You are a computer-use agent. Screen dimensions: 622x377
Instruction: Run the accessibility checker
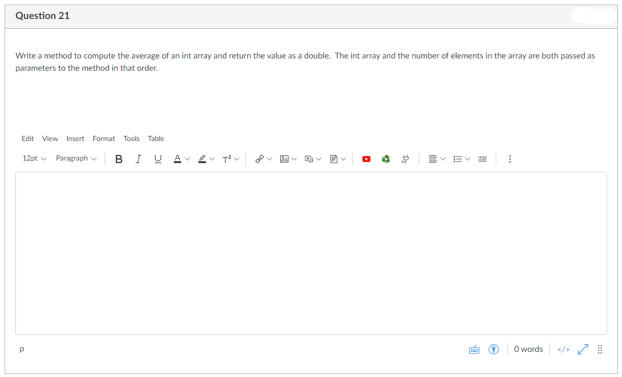[493, 349]
